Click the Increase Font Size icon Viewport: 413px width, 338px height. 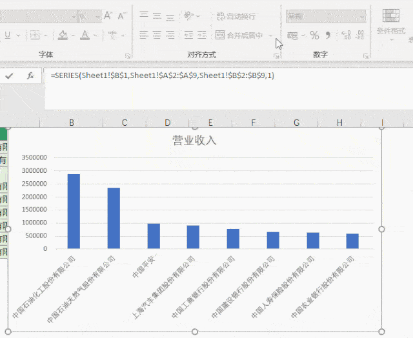click(108, 15)
